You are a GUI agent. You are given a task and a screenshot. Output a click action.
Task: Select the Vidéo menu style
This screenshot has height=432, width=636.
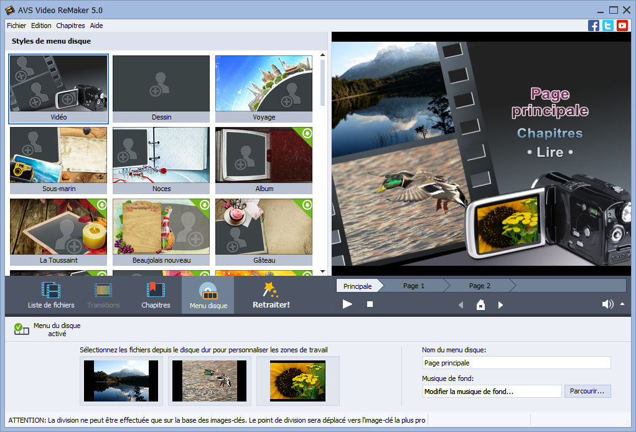point(58,89)
